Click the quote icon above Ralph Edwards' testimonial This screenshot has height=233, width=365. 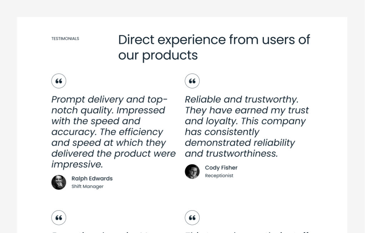59,81
